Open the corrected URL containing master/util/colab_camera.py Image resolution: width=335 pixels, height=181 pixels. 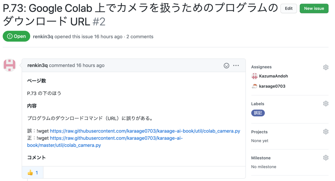pos(105,141)
